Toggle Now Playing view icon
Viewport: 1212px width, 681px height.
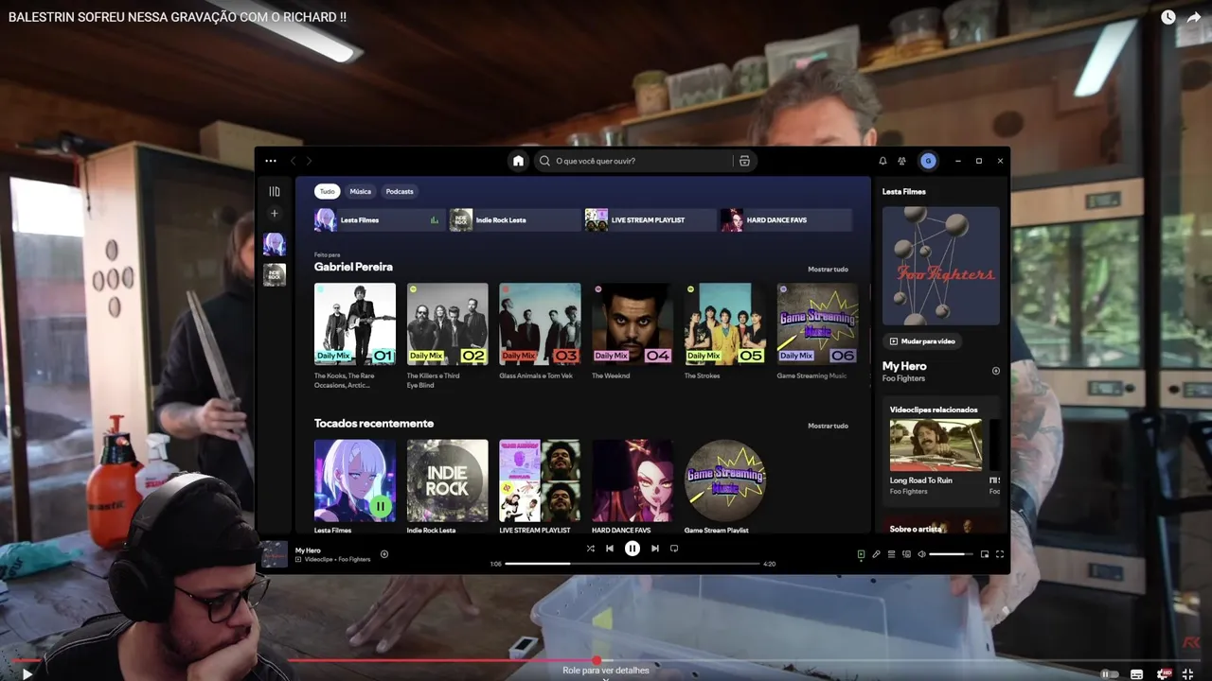tap(861, 554)
